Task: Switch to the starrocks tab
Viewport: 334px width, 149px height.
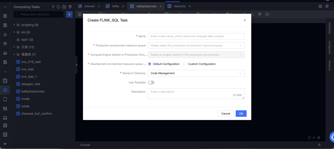Action: point(180,6)
